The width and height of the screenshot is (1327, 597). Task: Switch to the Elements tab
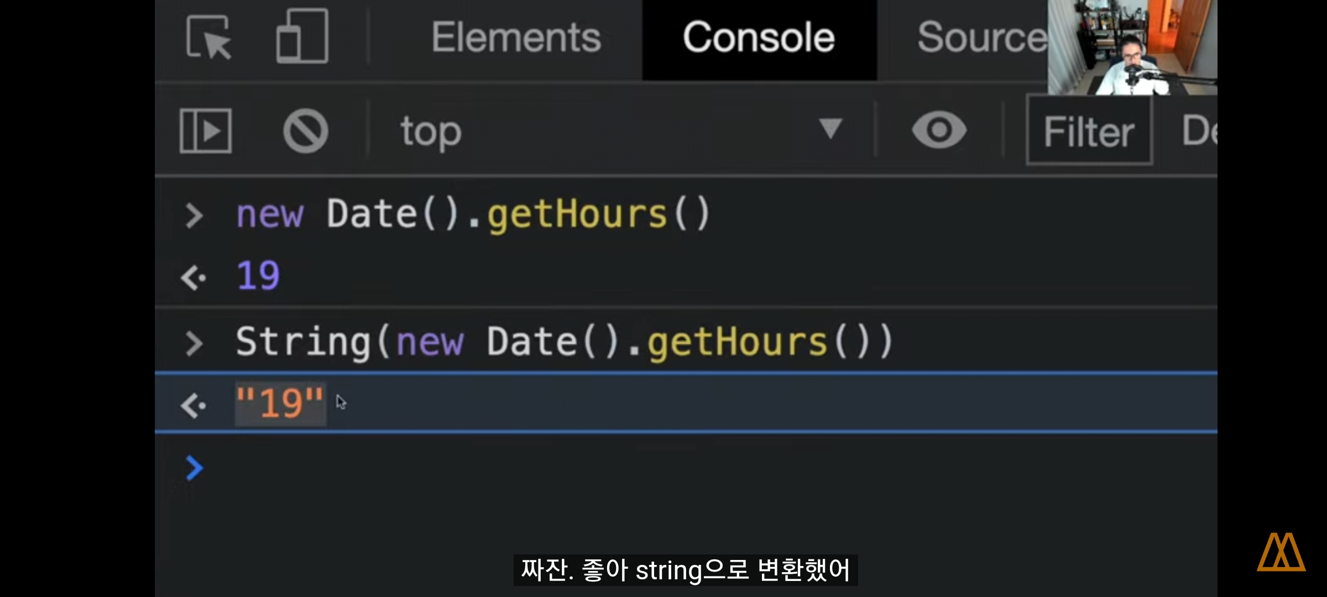tap(516, 38)
